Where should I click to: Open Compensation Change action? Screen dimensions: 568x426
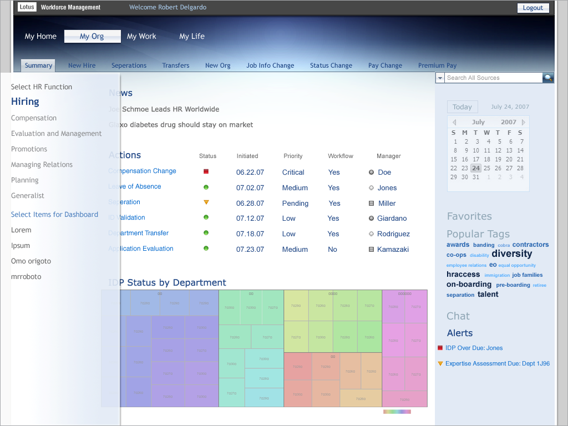pyautogui.click(x=142, y=171)
